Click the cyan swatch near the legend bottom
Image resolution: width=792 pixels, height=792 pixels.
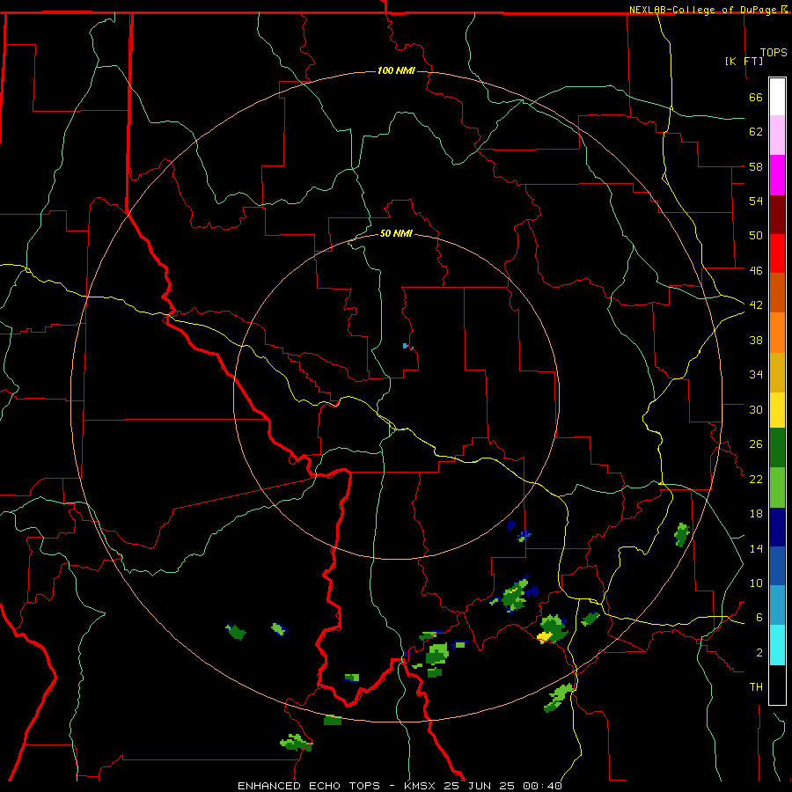tap(777, 645)
